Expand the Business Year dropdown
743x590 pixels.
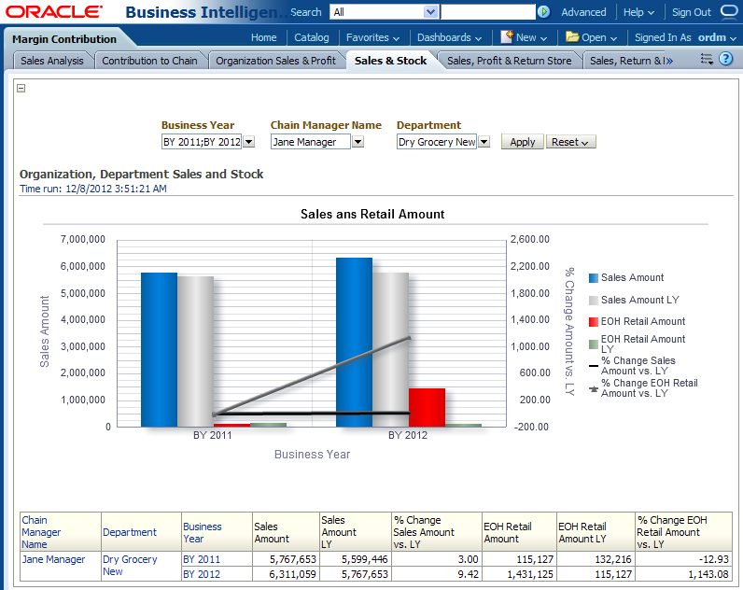click(x=249, y=142)
